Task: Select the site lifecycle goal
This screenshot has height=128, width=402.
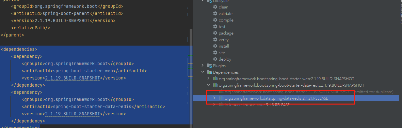Action: tap(222, 52)
